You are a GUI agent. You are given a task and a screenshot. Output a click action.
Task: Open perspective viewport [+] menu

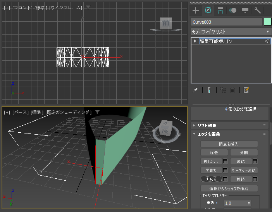(x=7, y=112)
